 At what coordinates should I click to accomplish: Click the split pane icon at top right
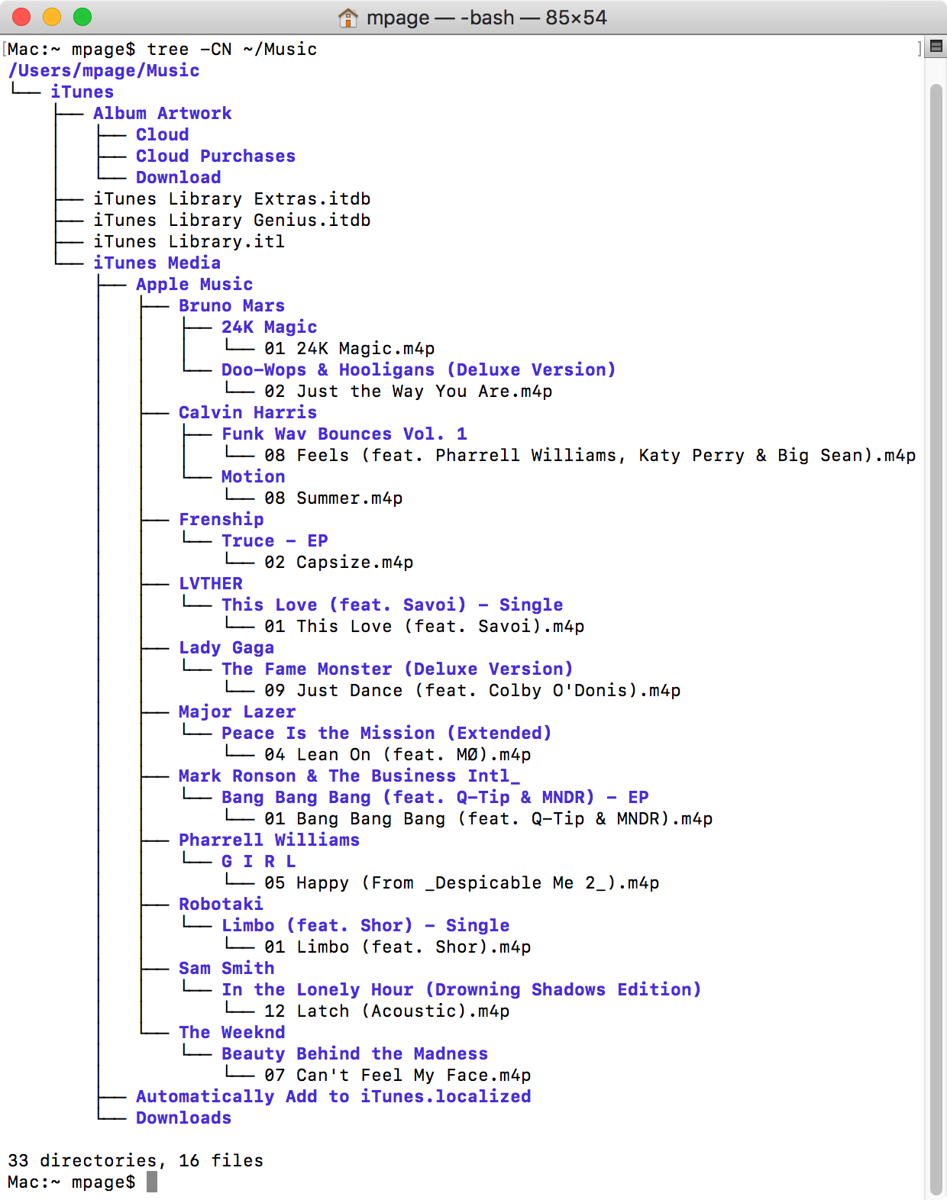936,47
